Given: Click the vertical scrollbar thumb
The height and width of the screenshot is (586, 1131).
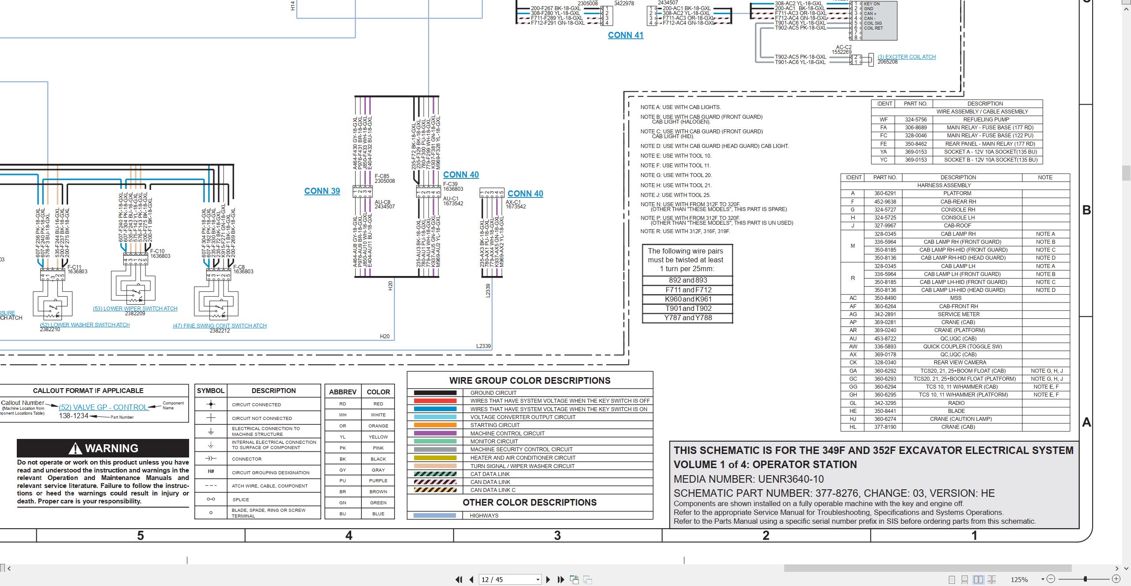Looking at the screenshot, I should point(1127,173).
